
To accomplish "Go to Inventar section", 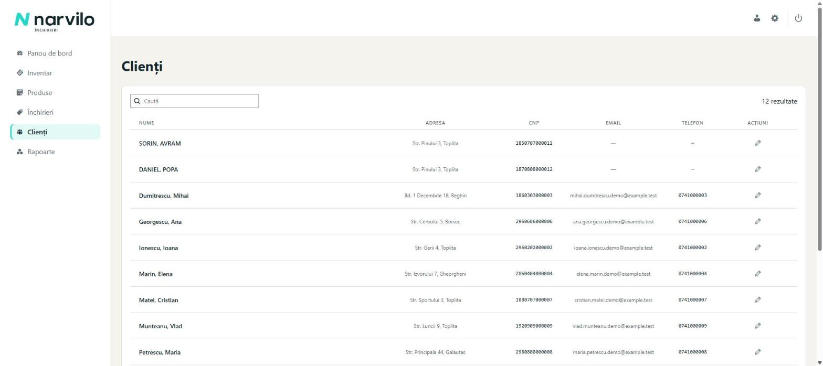I will tap(55, 73).
